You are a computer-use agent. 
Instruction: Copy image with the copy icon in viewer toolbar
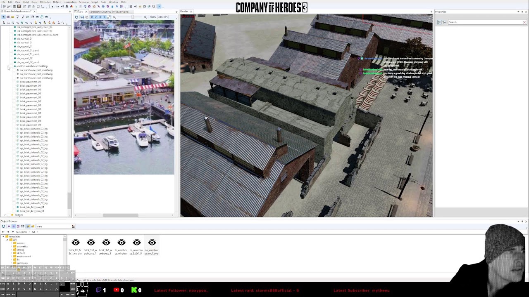point(87,17)
